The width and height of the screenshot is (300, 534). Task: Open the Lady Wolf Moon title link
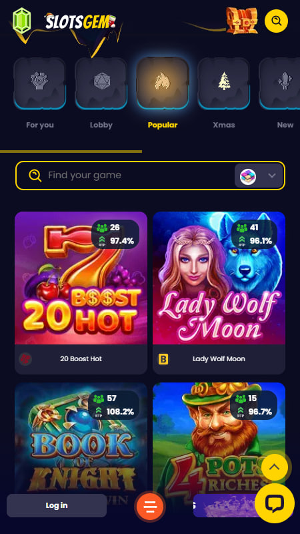219,359
